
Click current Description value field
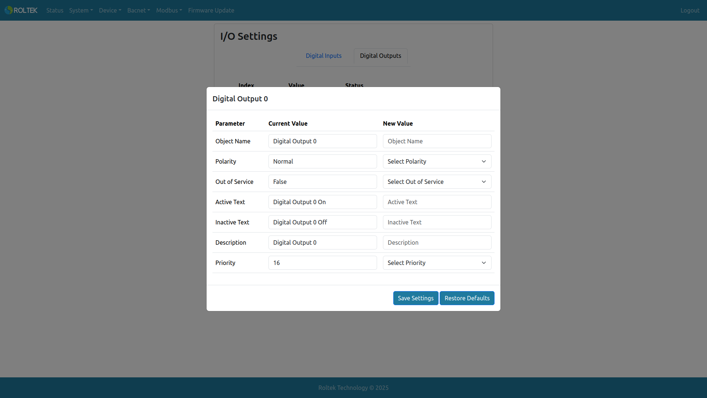coord(323,242)
